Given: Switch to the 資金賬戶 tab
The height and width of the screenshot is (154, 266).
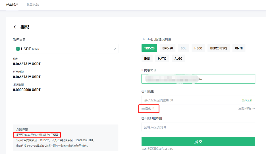Looking at the screenshot, I should [12, 5].
